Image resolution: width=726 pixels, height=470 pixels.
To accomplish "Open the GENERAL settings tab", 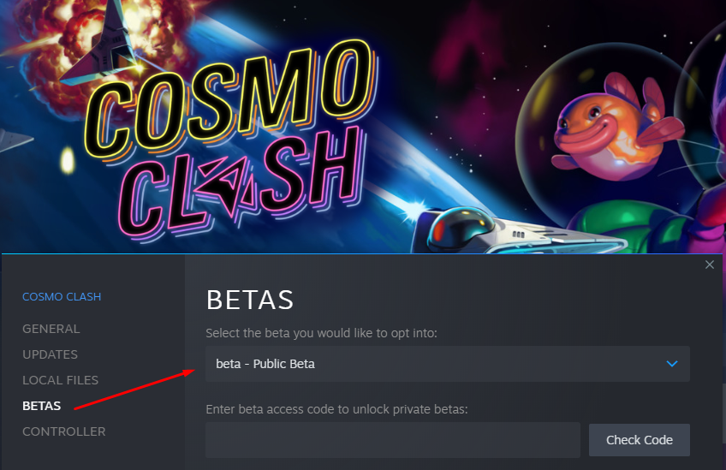I will (51, 329).
